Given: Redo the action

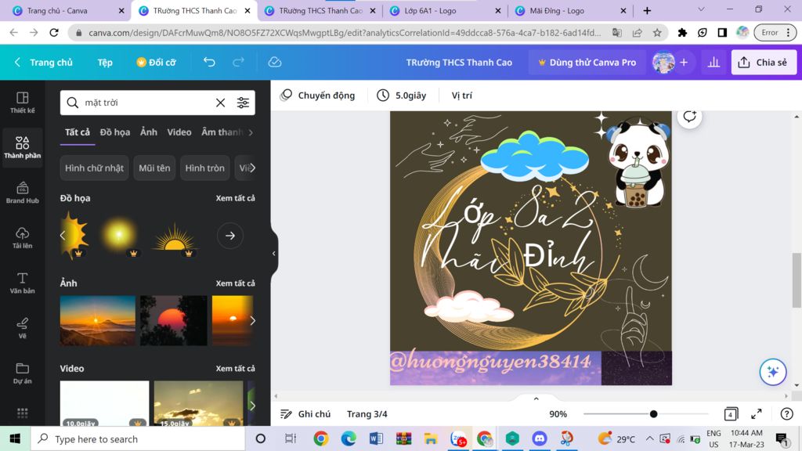Looking at the screenshot, I should click(x=238, y=62).
